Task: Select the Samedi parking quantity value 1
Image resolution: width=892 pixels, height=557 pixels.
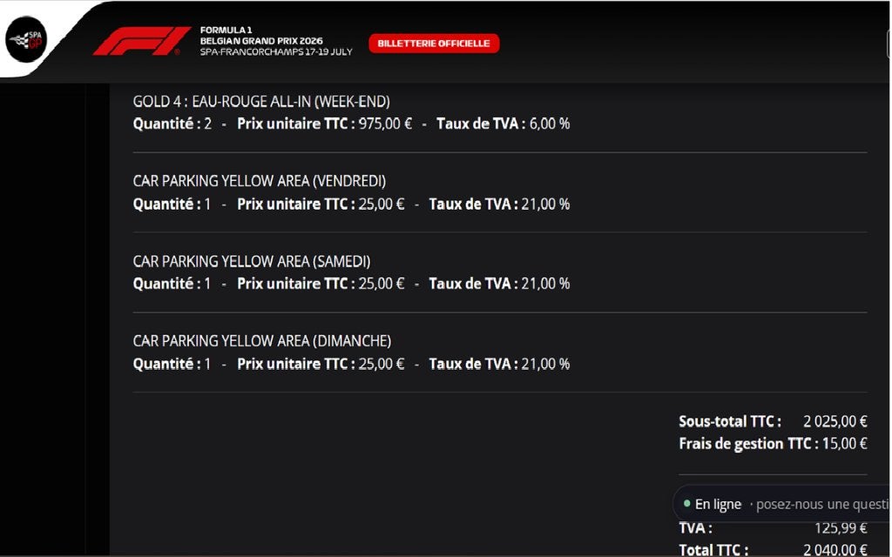Action: 207,284
